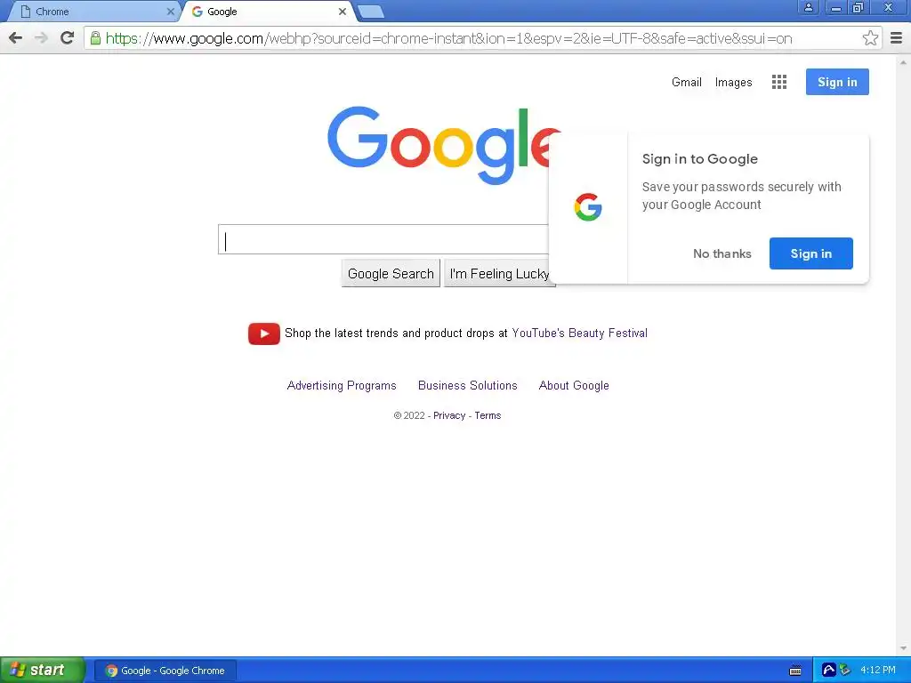Screen dimensions: 911x683
Task: Click the green shield tray icon
Action: point(845,671)
